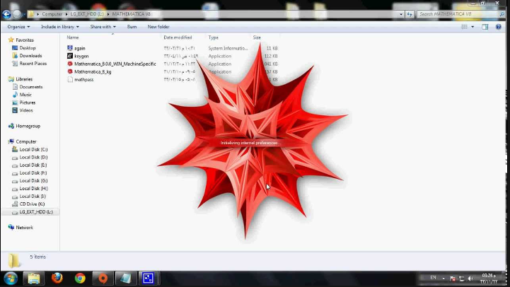Create a New folder

click(158, 27)
